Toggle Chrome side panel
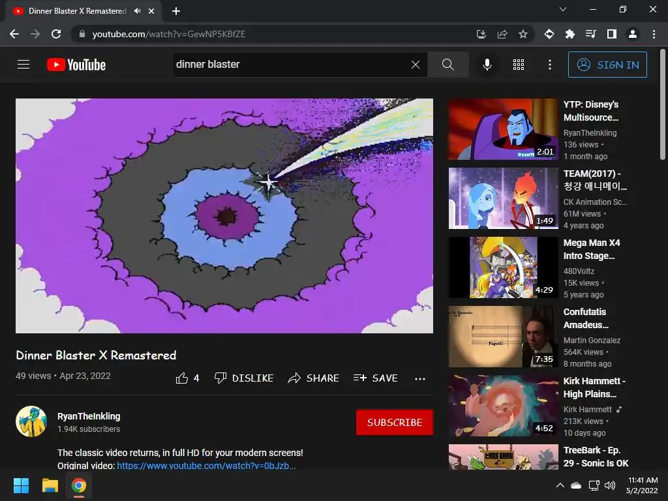Image resolution: width=668 pixels, height=501 pixels. point(612,34)
